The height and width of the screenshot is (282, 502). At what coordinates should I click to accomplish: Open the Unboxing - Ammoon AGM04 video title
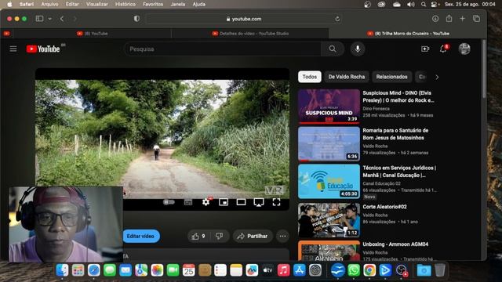tap(395, 244)
